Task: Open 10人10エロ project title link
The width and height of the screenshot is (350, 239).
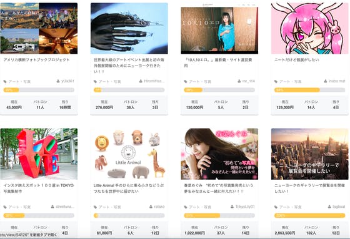Action: (x=218, y=62)
